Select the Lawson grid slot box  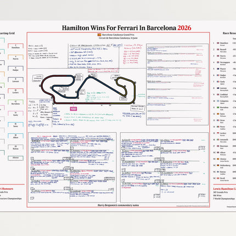pyautogui.click(x=15, y=80)
